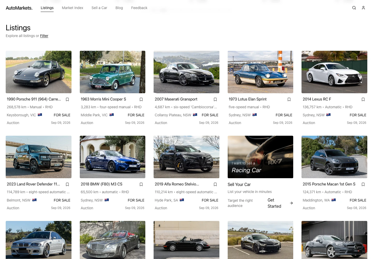This screenshot has width=373, height=259.
Task: Open the 2015 Porsche Macan 1st Gen S title
Action: [329, 184]
